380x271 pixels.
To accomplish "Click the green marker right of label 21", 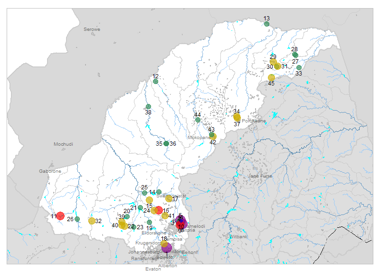I will click(140, 207).
